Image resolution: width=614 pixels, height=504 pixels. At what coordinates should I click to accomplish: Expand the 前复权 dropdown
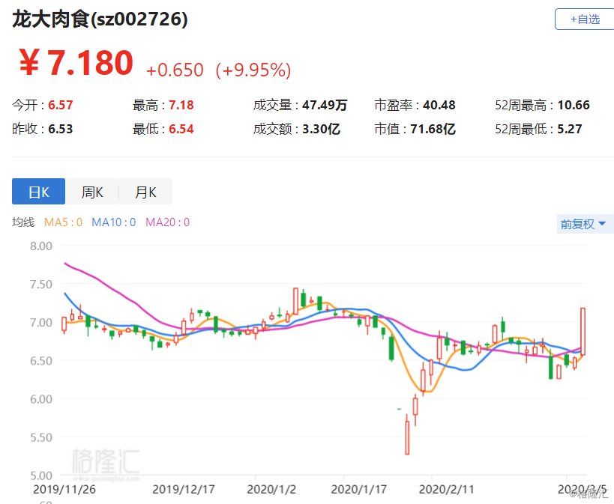point(583,224)
